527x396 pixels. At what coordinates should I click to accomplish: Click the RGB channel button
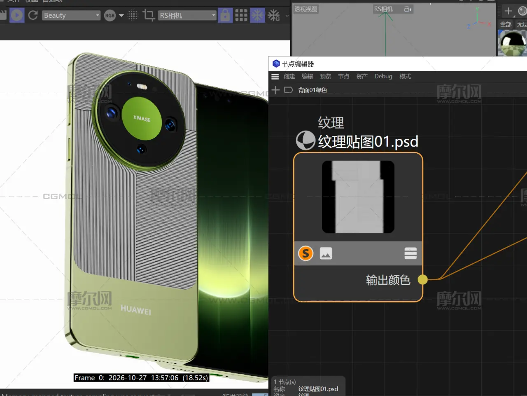(x=110, y=16)
